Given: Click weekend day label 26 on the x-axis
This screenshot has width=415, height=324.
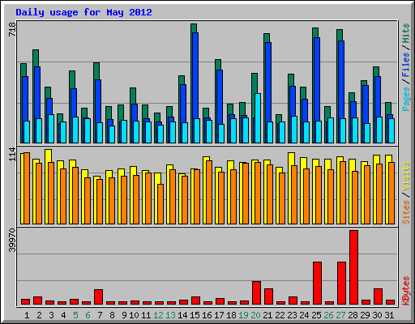Looking at the screenshot, I should (328, 315).
